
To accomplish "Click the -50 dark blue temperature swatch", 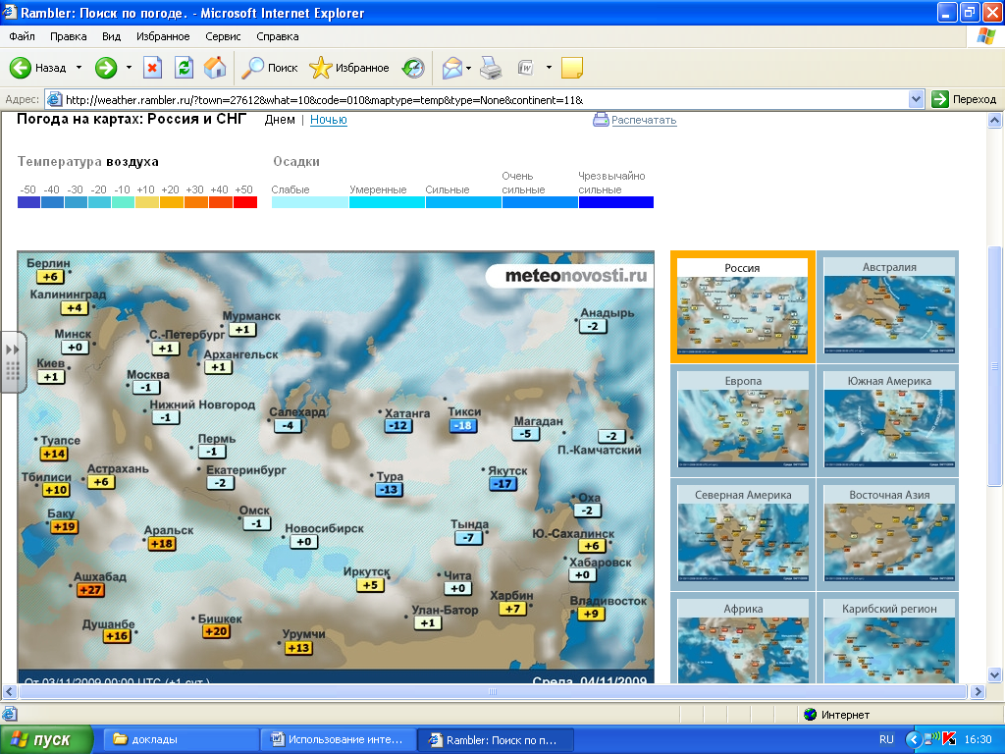I will pyautogui.click(x=28, y=202).
